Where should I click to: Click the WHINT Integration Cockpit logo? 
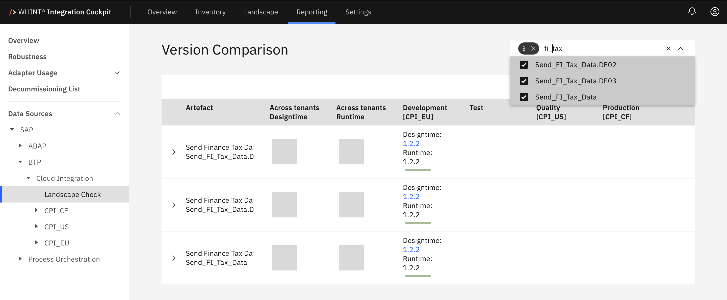tap(60, 12)
